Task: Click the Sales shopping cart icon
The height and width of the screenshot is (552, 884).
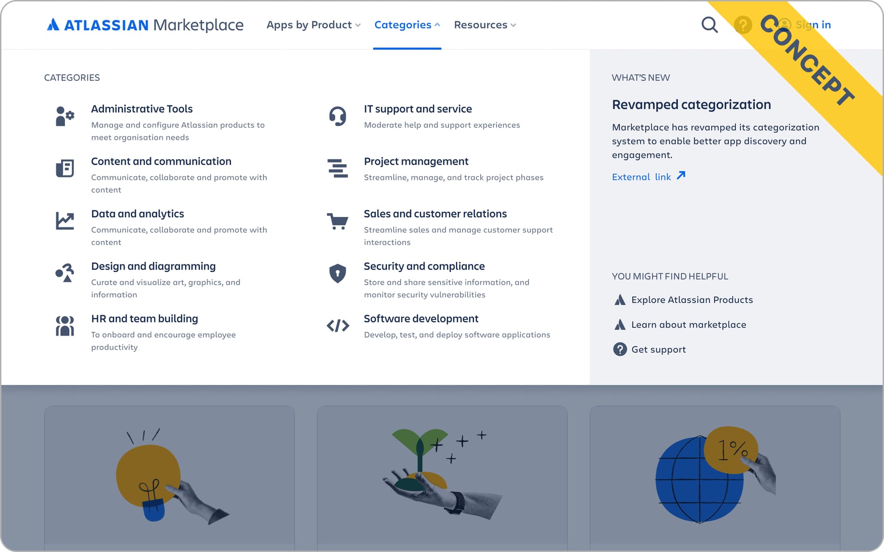Action: (x=337, y=221)
